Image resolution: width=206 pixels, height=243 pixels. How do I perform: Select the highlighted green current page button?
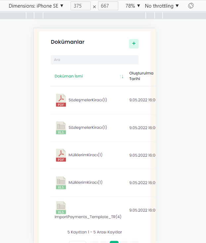click(x=114, y=242)
